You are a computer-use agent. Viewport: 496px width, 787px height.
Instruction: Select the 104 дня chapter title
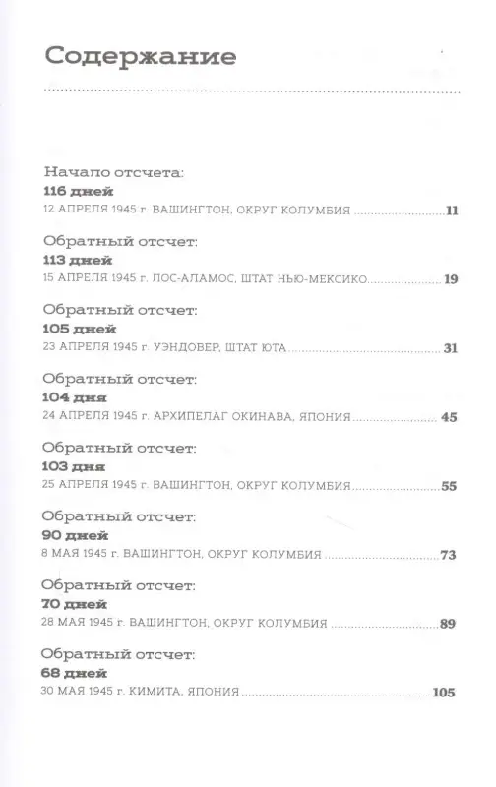coord(74,397)
